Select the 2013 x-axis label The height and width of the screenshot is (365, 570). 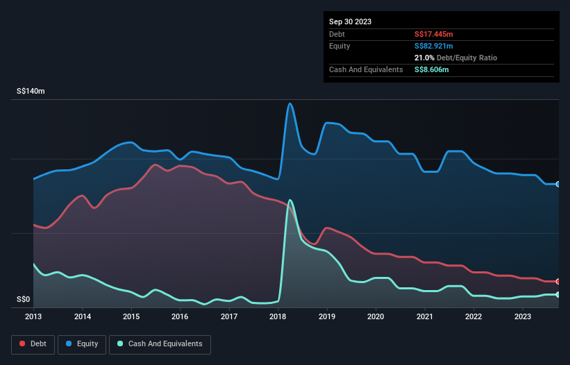tap(33, 316)
